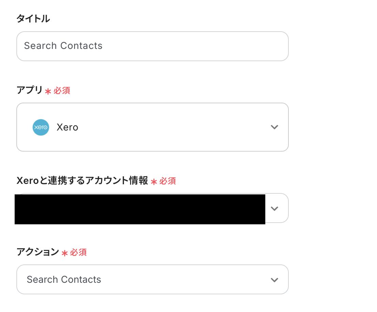Click the red asterisk beside アプリ
This screenshot has width=377, height=312.
pos(48,91)
